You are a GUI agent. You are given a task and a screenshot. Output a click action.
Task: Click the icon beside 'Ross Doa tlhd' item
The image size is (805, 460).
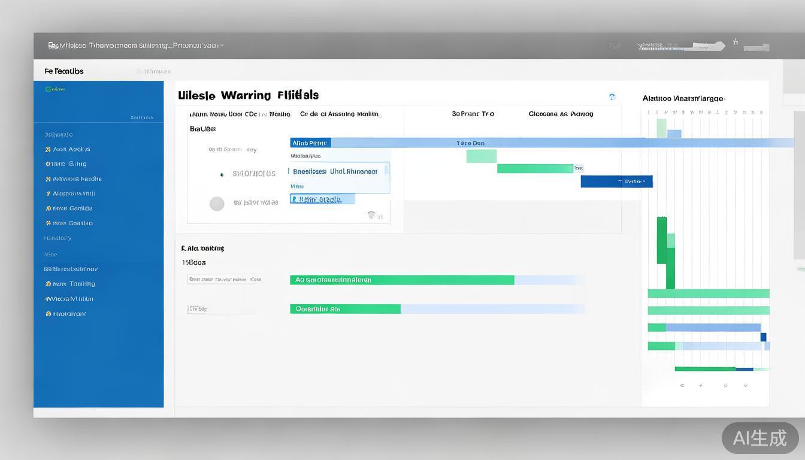coord(48,223)
